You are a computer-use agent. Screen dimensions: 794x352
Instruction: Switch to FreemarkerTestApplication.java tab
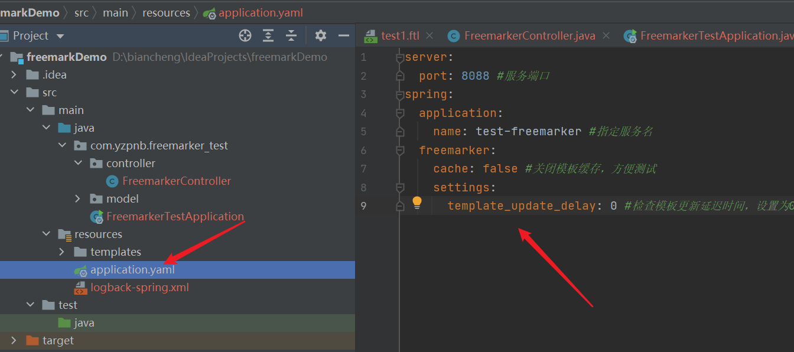tap(717, 36)
